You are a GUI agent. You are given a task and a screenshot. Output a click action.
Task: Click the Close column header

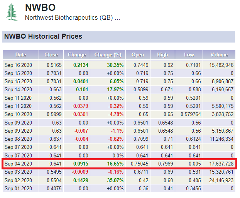51,55
